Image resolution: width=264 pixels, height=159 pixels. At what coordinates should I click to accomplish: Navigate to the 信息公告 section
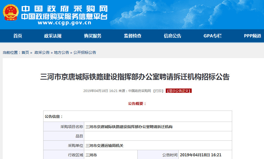(172, 36)
